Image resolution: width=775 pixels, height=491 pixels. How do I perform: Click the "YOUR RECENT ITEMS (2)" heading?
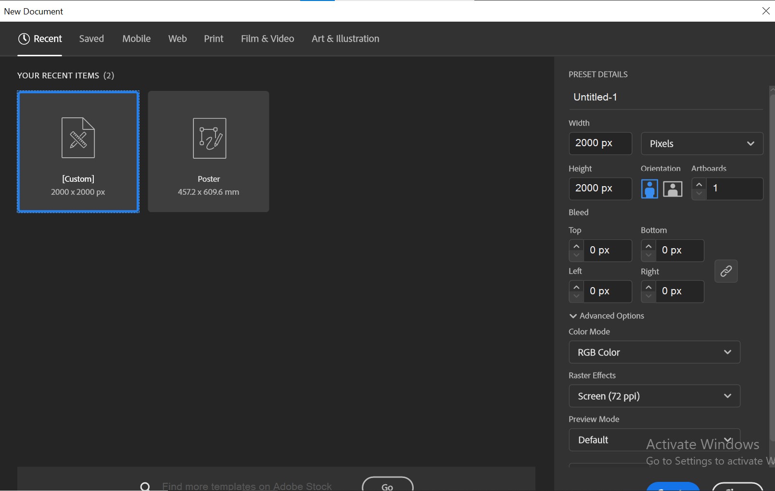tap(66, 76)
